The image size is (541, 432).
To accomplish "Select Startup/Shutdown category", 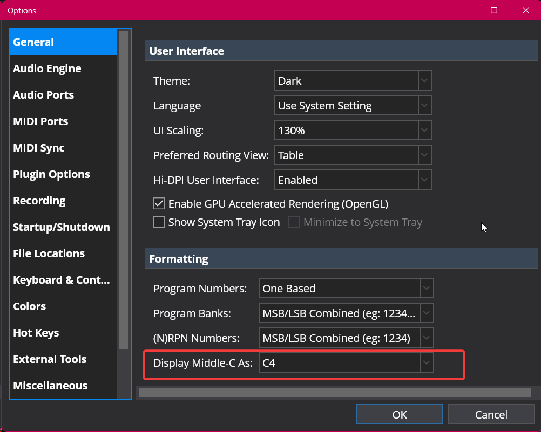I will (x=63, y=227).
